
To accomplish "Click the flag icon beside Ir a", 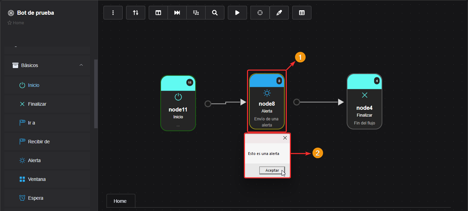I will coord(22,123).
